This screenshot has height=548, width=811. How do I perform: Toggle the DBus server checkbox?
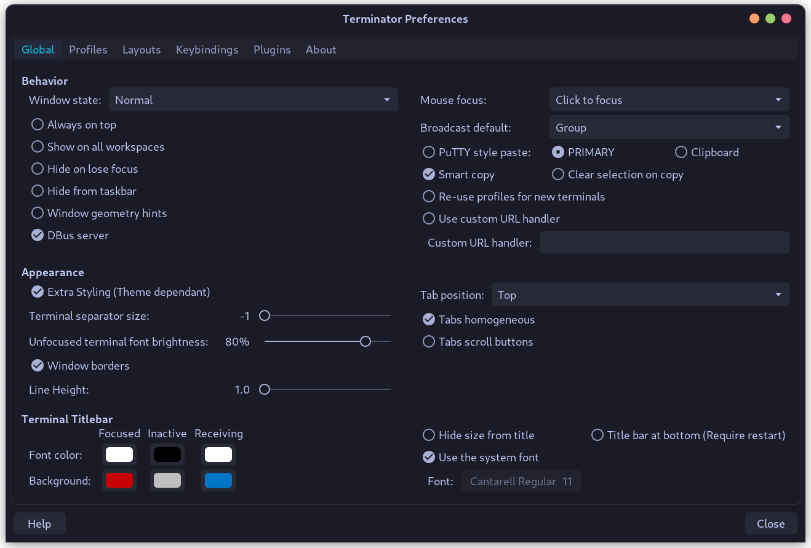coord(38,236)
